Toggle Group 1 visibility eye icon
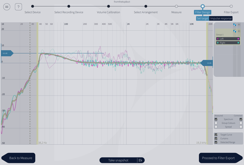Image resolution: width=244 pixels, height=165 pixels. pos(239,31)
